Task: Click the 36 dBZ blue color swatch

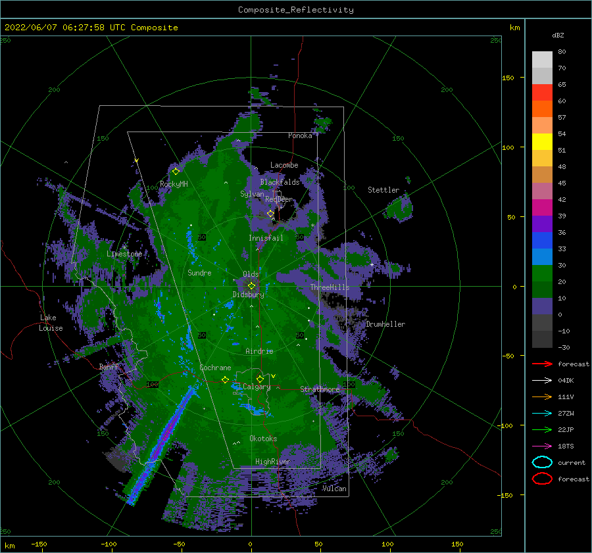Action: click(x=542, y=240)
